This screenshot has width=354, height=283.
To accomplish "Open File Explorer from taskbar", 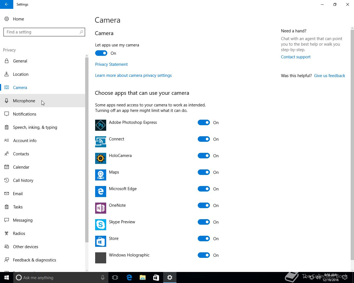I will pyautogui.click(x=143, y=277).
